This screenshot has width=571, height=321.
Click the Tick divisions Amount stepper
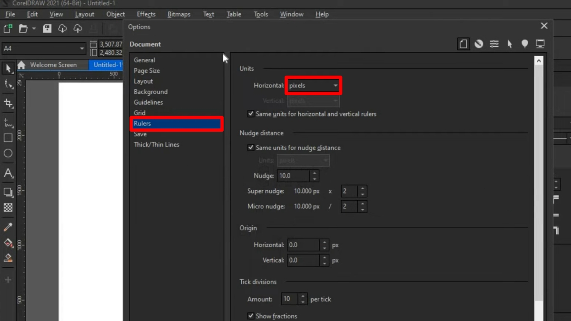pyautogui.click(x=303, y=299)
